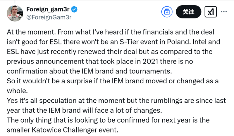
Task: Open Foreign_gam3r's profile avatar photo
Action: (15, 13)
